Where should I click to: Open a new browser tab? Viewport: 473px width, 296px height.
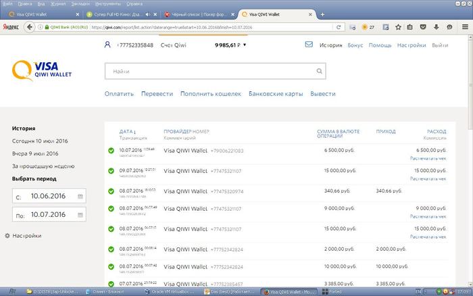(x=322, y=14)
